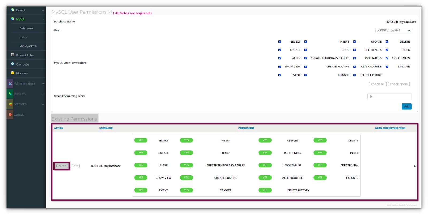Screen dimensions: 428x215
Task: Expand the E-mail menu chevron
Action: point(43,10)
